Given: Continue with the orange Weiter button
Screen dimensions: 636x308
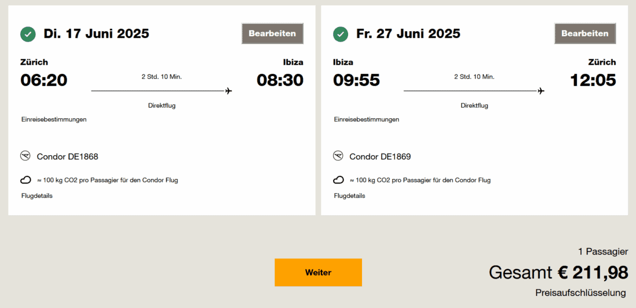Looking at the screenshot, I should pyautogui.click(x=318, y=272).
